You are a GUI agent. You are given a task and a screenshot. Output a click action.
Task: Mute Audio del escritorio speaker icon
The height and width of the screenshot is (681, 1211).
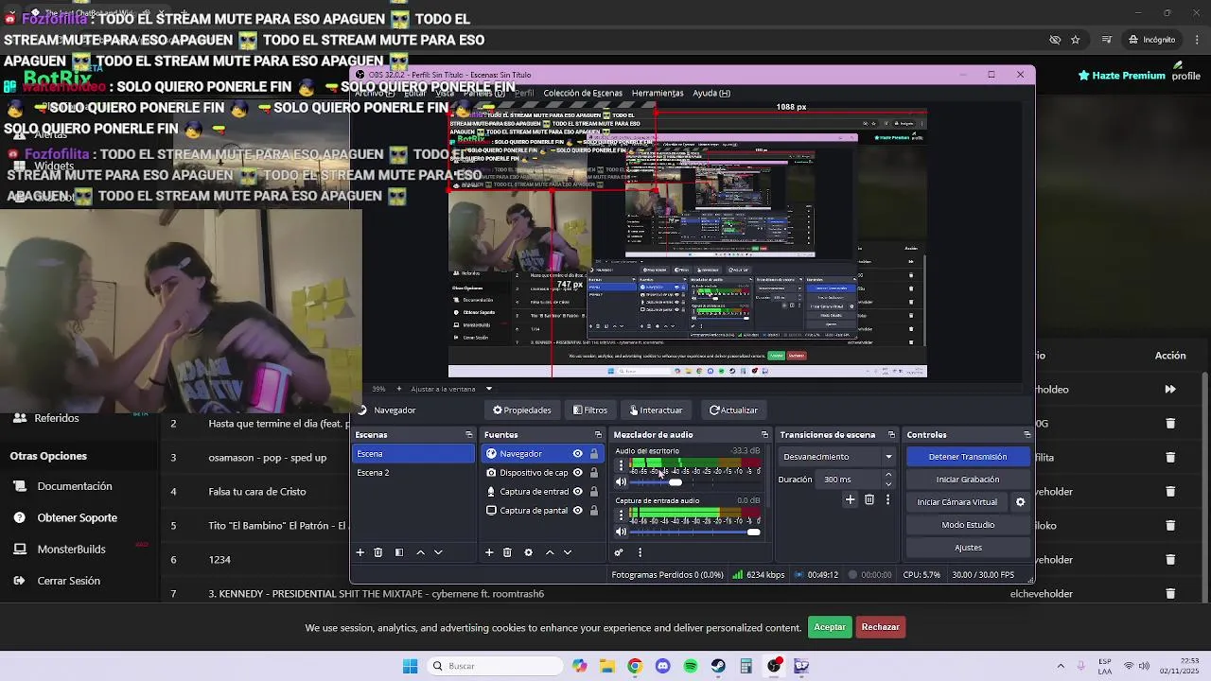pyautogui.click(x=621, y=482)
